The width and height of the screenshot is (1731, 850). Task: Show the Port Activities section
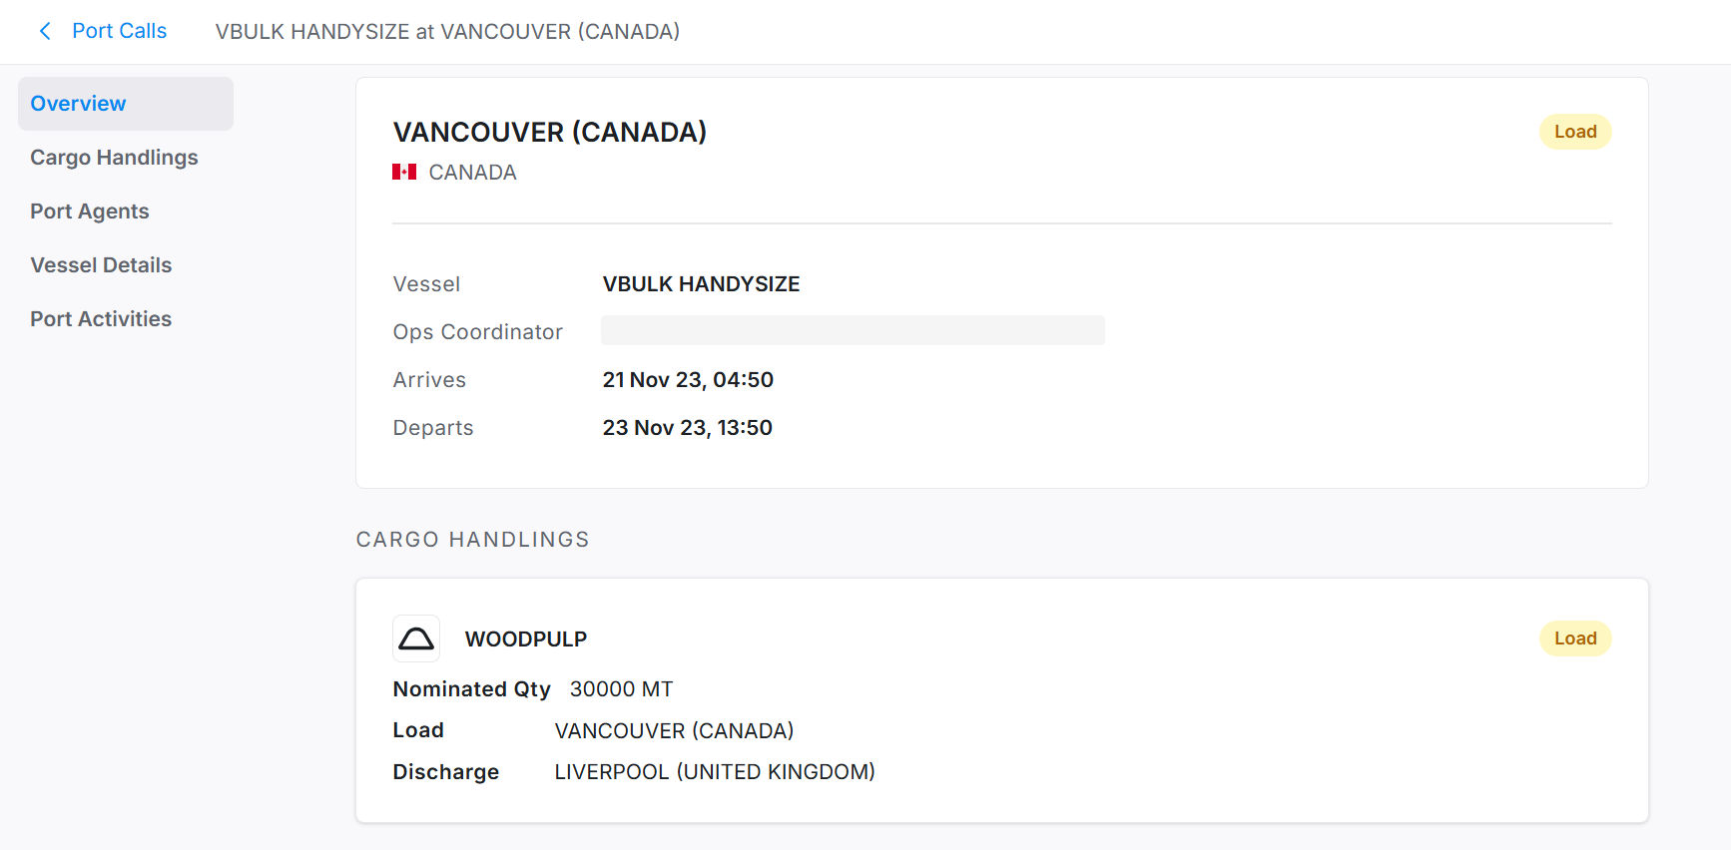tap(101, 319)
